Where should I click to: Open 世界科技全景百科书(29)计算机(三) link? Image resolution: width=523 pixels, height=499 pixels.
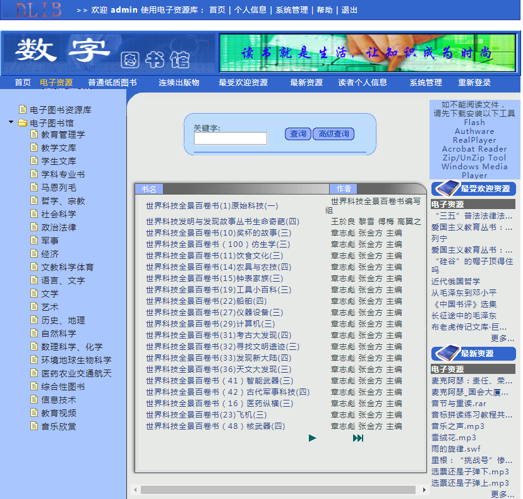[210, 324]
